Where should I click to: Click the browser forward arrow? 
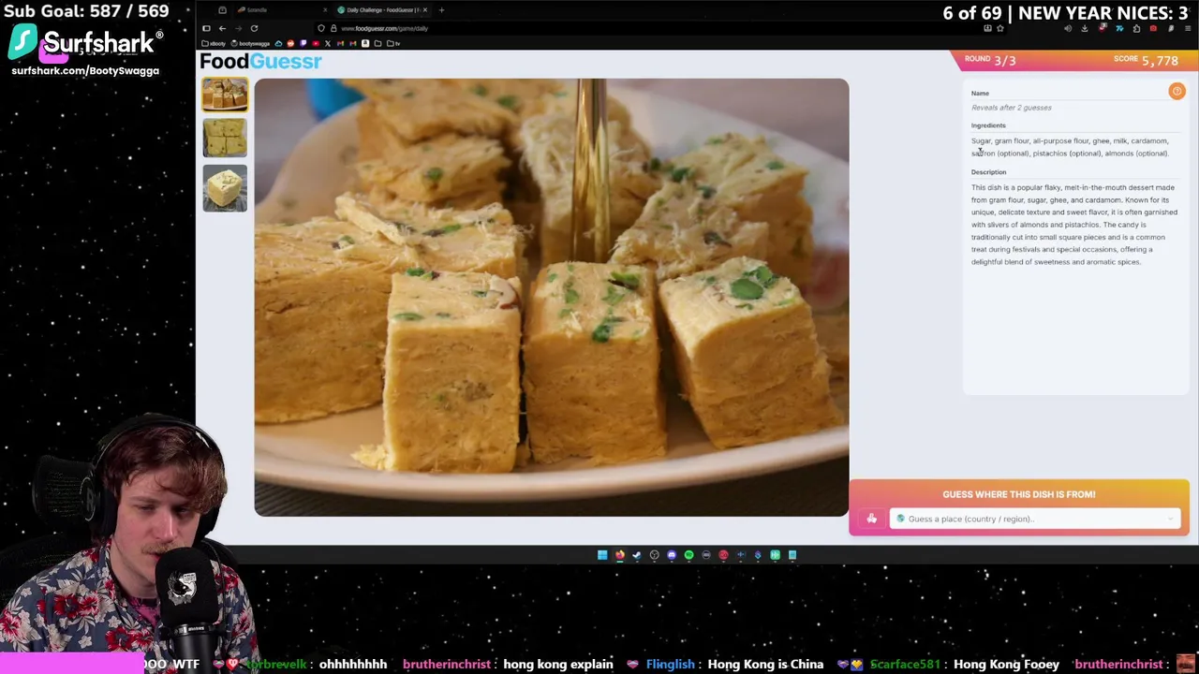(x=238, y=28)
